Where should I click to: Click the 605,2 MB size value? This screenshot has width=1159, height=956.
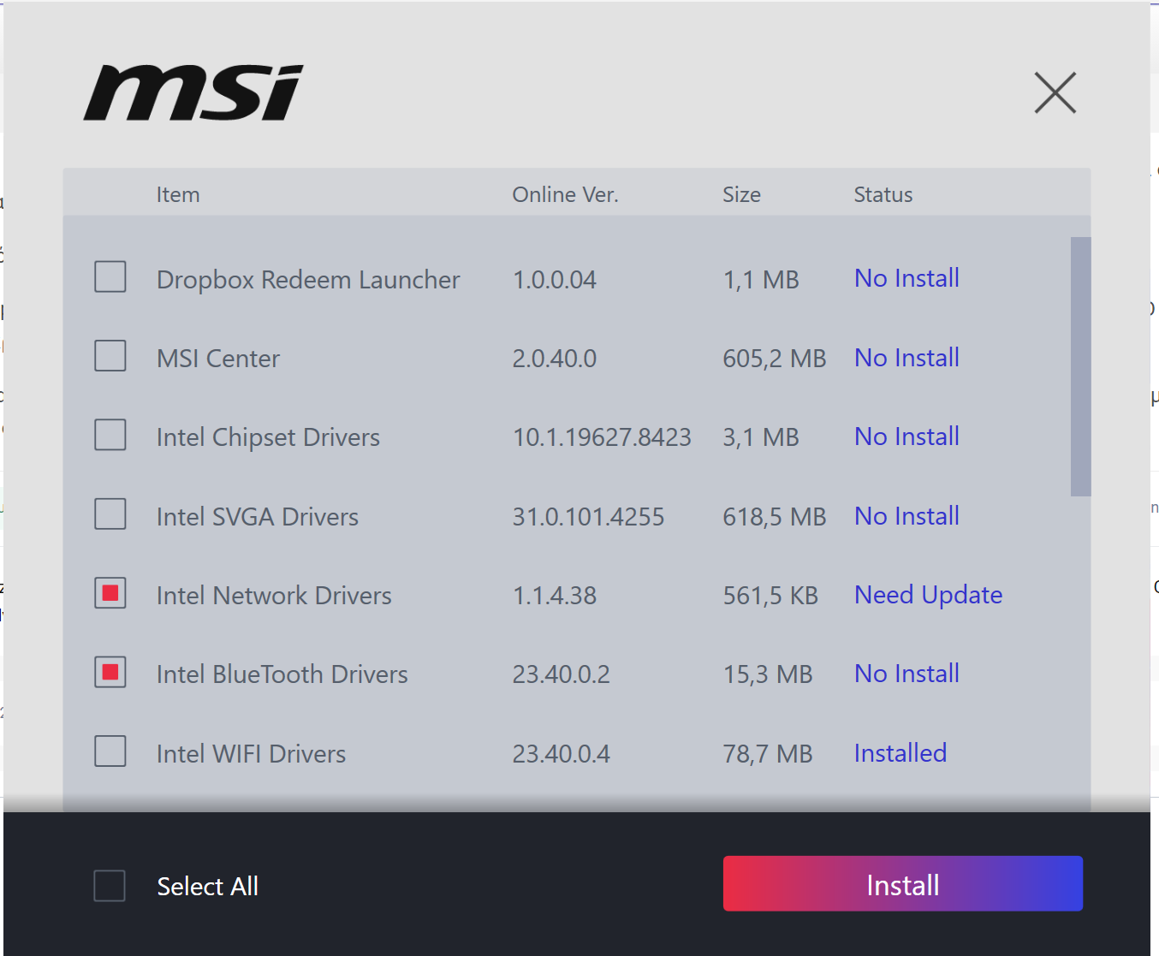(775, 359)
